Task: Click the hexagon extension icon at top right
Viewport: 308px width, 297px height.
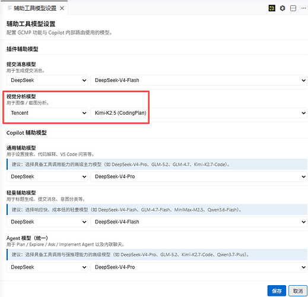Action: click(x=282, y=8)
